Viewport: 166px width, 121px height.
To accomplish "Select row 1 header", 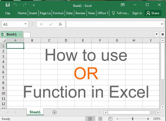I will (3, 46).
